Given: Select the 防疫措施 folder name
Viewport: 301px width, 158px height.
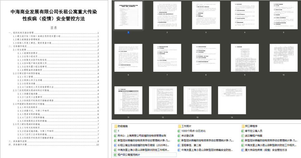Looking at the screenshot, I should click(x=123, y=126).
